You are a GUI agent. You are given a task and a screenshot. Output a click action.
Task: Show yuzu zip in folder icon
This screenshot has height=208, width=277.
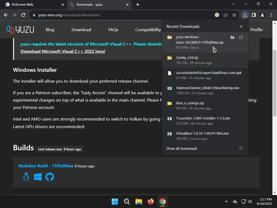[232, 37]
